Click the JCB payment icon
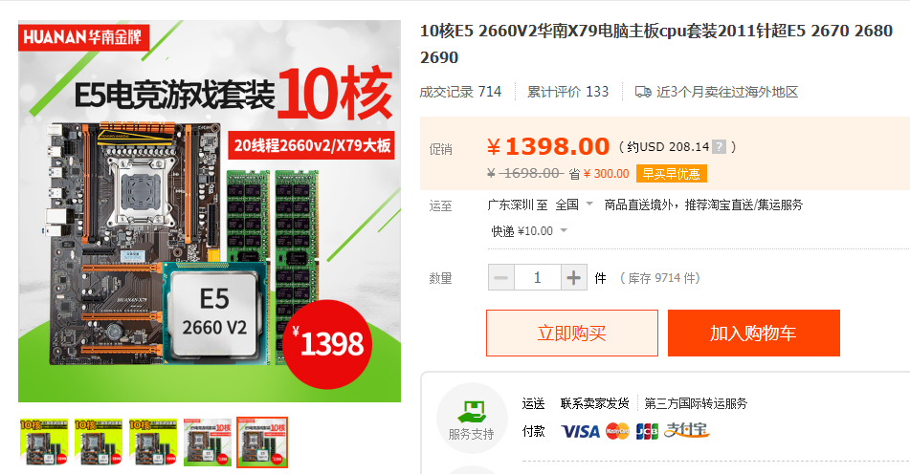The height and width of the screenshot is (474, 910). 647,431
